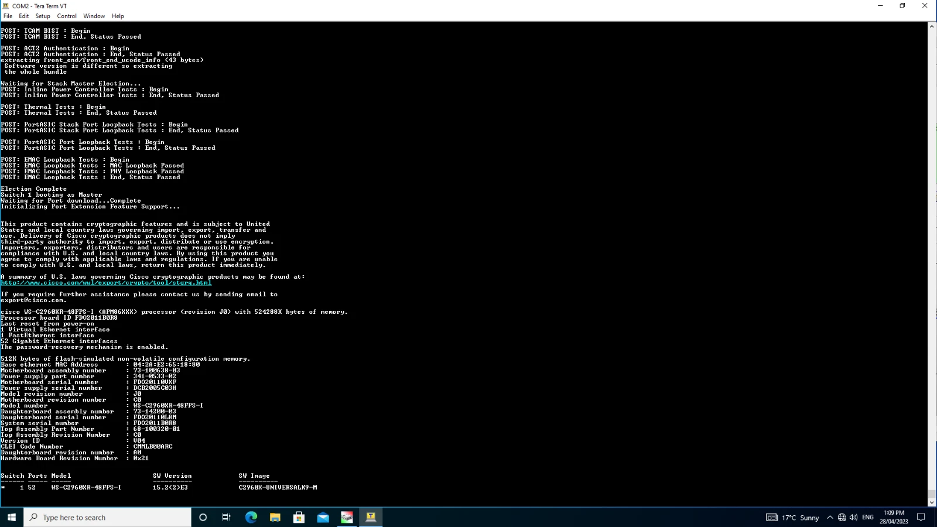Viewport: 937px width, 527px height.
Task: Open the Window menu
Action: point(94,16)
